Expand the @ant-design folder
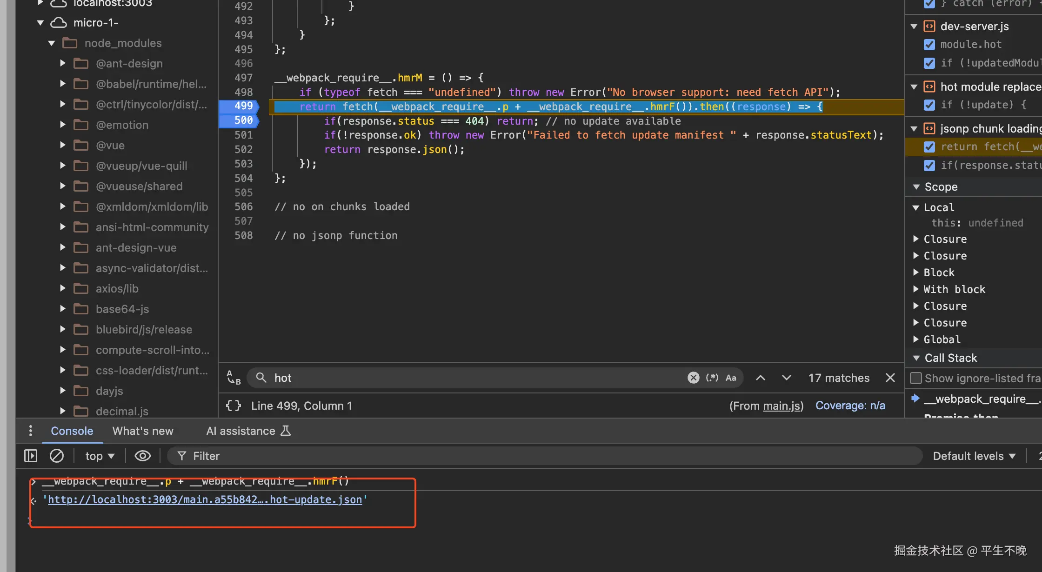 [63, 63]
